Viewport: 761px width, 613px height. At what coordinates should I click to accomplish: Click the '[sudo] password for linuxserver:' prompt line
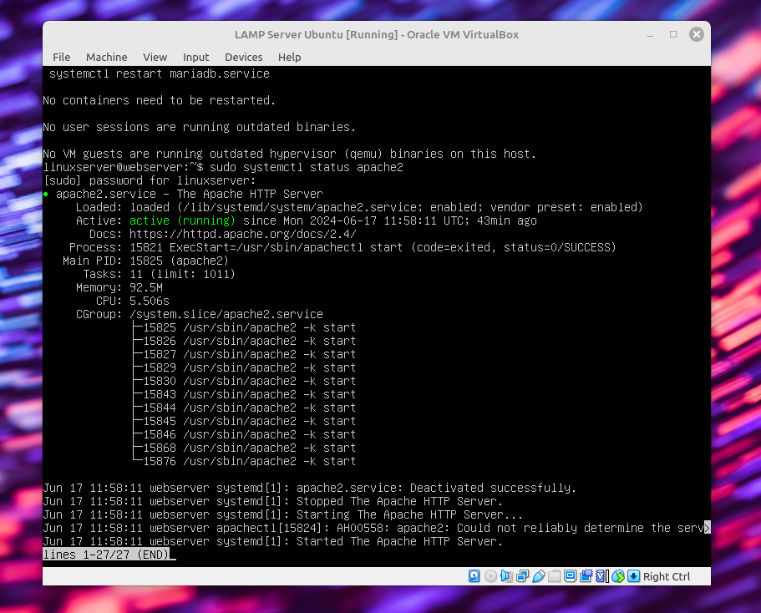tap(150, 180)
